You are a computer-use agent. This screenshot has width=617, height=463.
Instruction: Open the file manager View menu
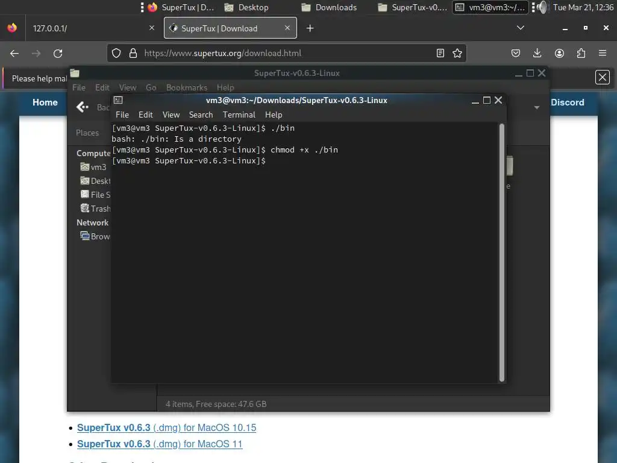(x=128, y=87)
